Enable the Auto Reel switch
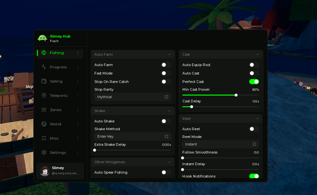The height and width of the screenshot is (195, 317). point(254,129)
